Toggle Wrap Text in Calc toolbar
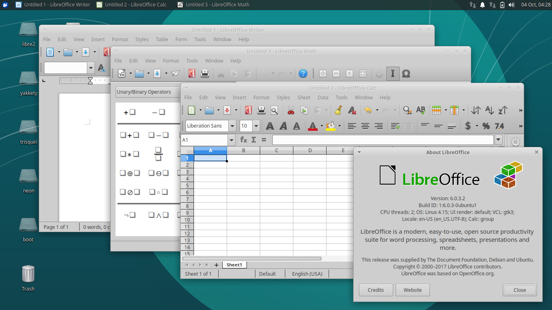 point(395,126)
